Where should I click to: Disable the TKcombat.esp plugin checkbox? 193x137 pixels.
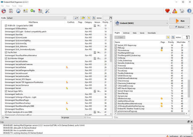116,50
